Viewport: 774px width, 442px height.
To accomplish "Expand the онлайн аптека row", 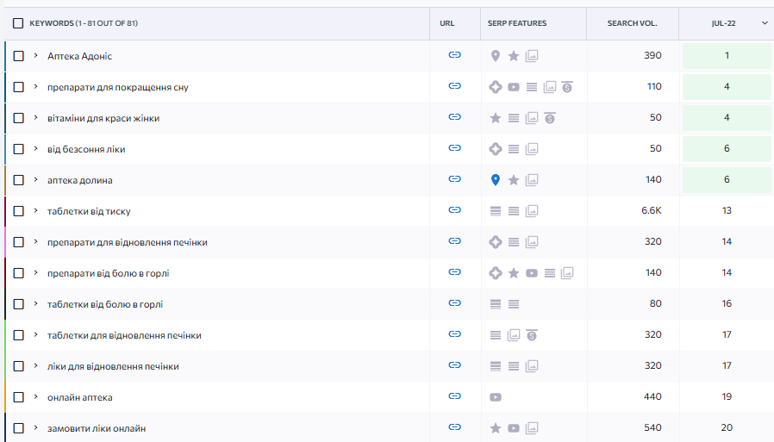I will tap(35, 396).
